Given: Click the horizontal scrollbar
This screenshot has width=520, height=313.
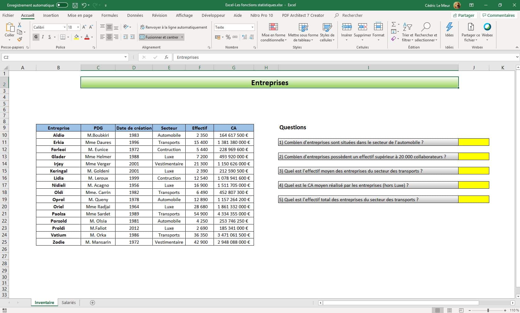Looking at the screenshot, I should (x=401, y=303).
